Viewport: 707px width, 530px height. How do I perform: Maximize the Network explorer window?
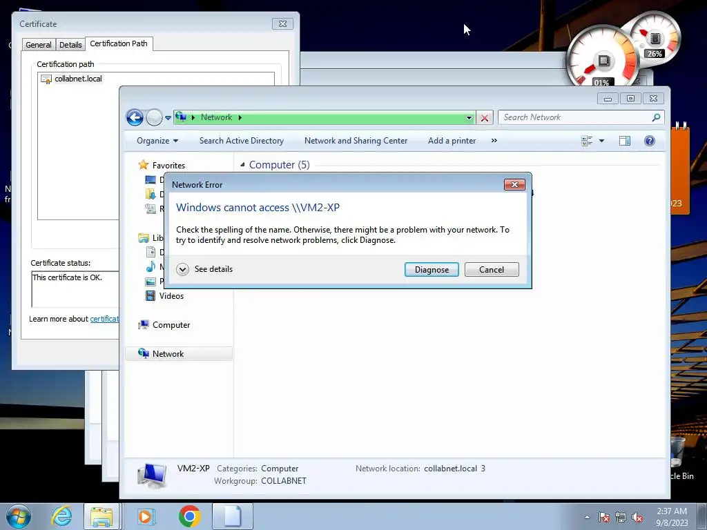[x=630, y=98]
